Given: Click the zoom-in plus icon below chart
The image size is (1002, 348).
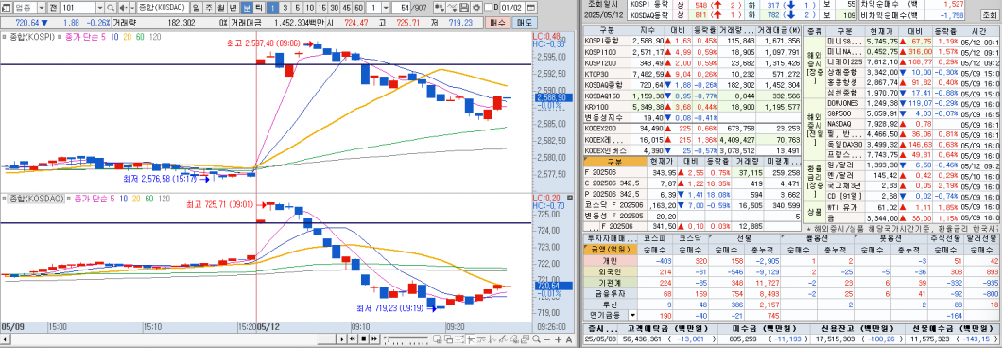Looking at the screenshot, I should [x=558, y=339].
